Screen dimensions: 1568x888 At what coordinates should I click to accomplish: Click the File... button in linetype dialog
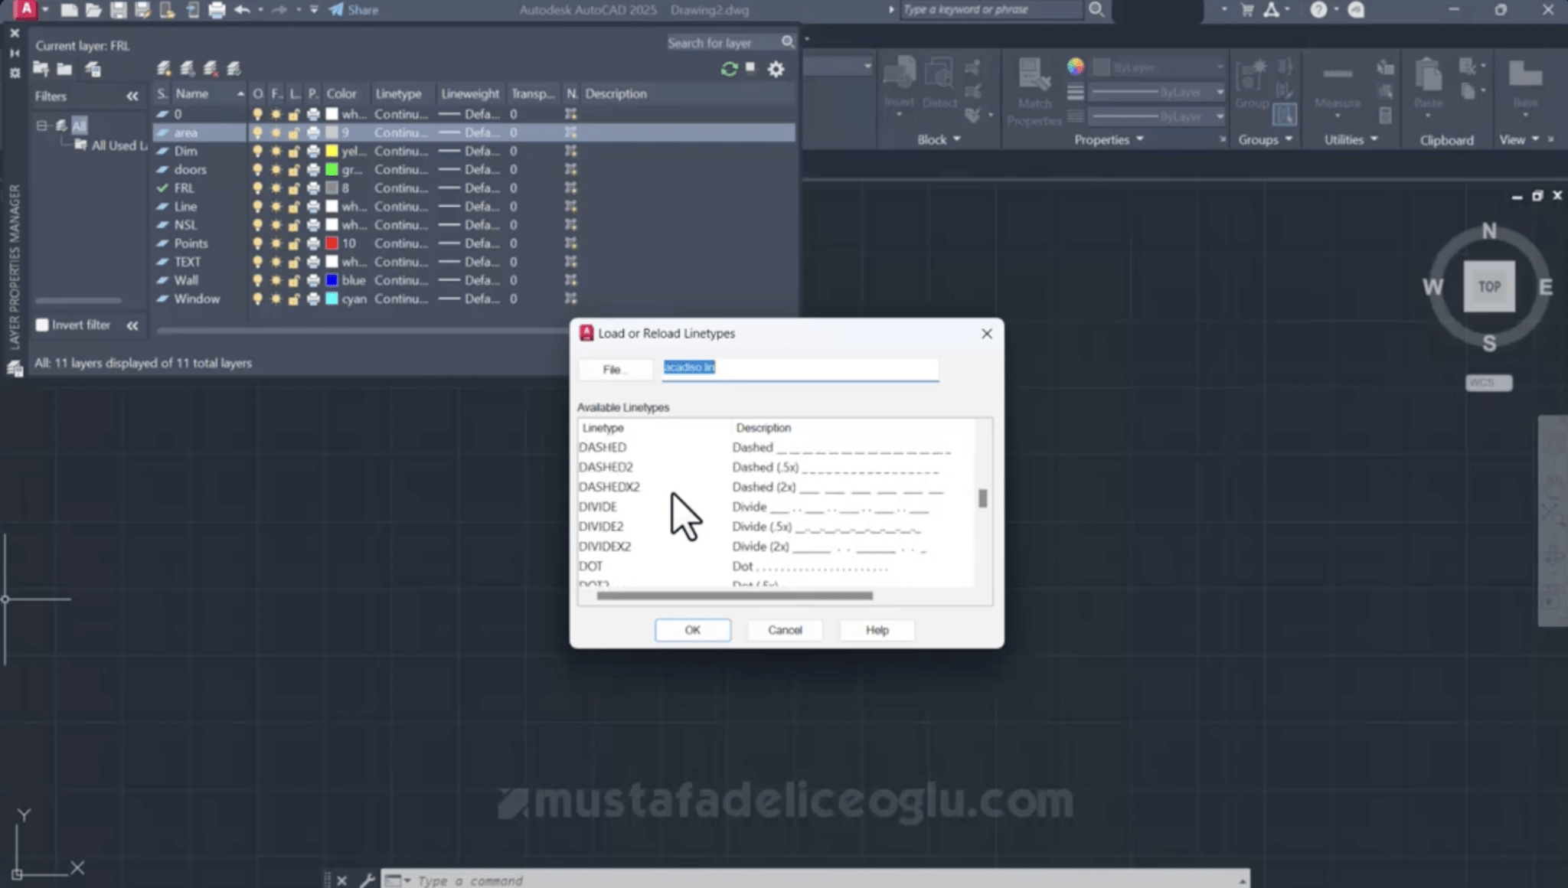pyautogui.click(x=616, y=370)
